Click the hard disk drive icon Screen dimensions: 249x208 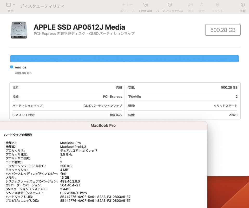pyautogui.click(x=19, y=30)
